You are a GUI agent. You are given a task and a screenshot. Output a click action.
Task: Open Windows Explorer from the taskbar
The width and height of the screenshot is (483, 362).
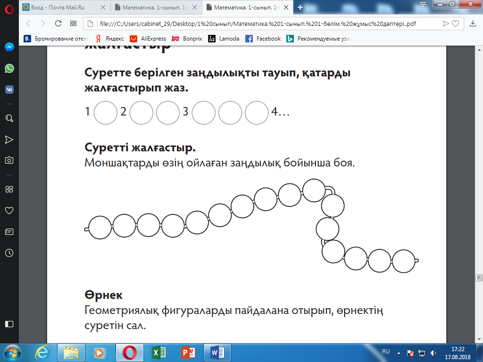(x=71, y=353)
